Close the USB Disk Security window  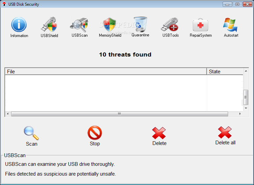click(248, 4)
